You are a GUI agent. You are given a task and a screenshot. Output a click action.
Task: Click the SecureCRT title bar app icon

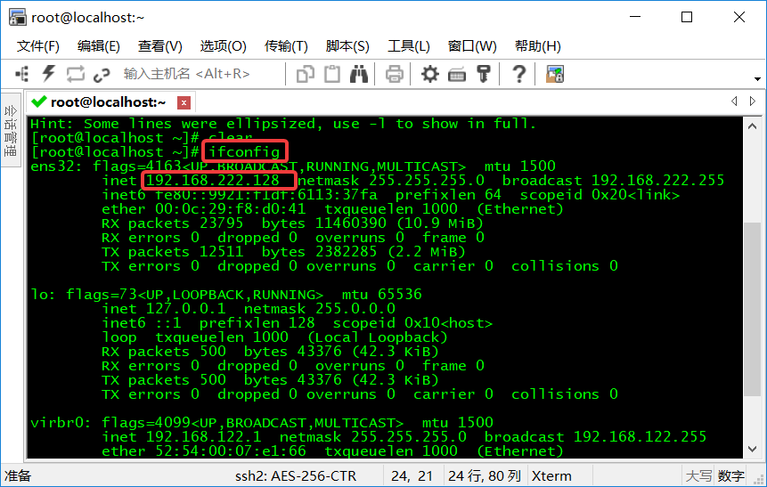18,17
